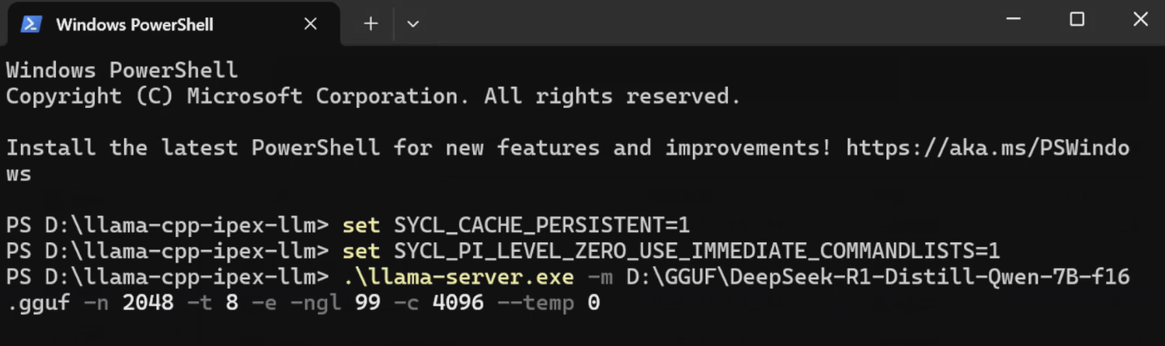Click the first PS D:\llama-cpp-ipex-llm> prompt
This screenshot has height=346, width=1165.
pos(167,225)
